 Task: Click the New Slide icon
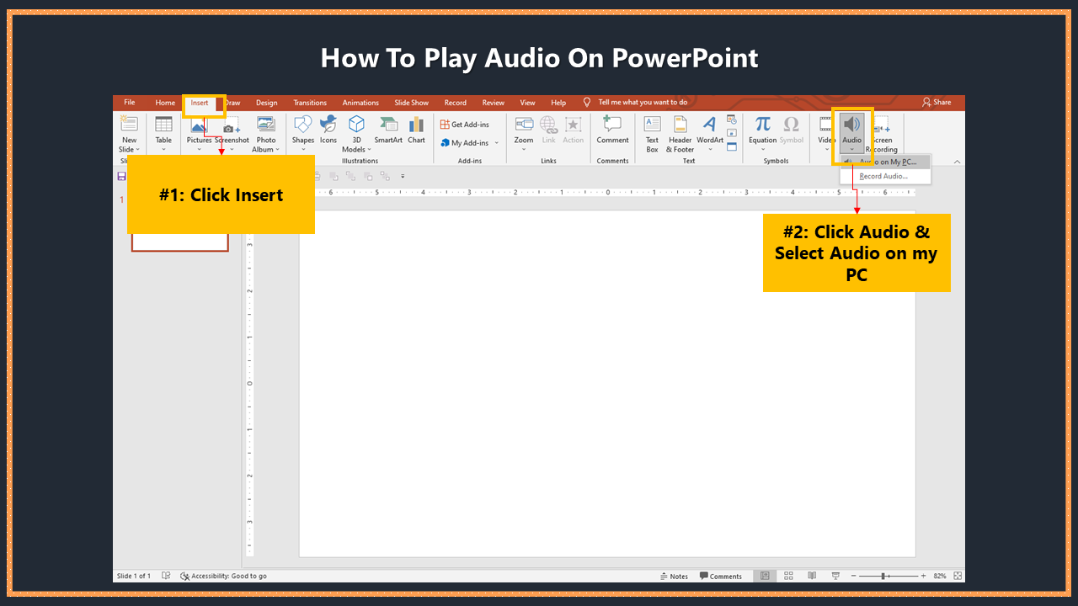tap(129, 125)
